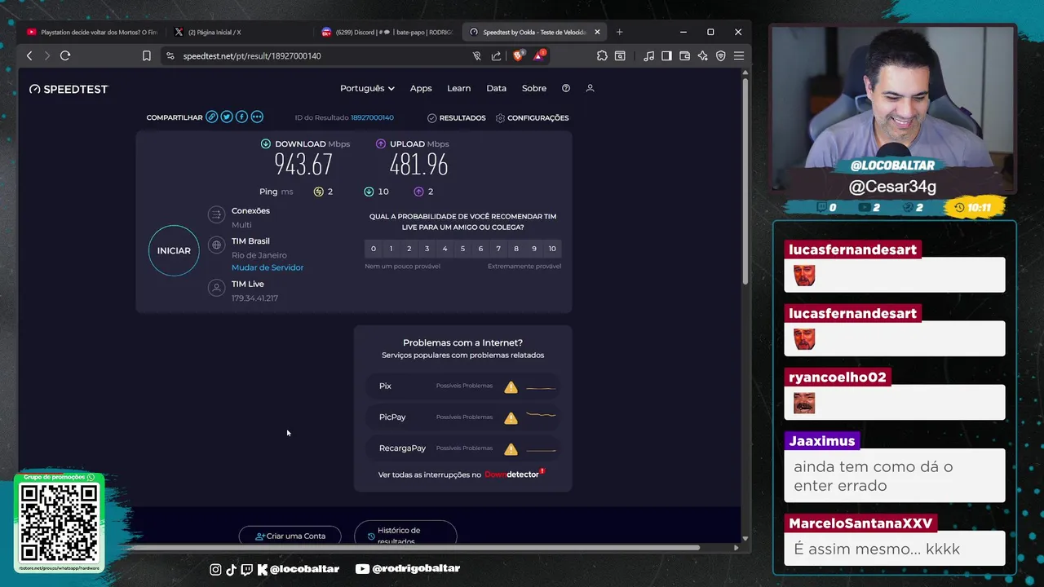
Task: Click Mudar de Servidor link
Action: [x=268, y=267]
